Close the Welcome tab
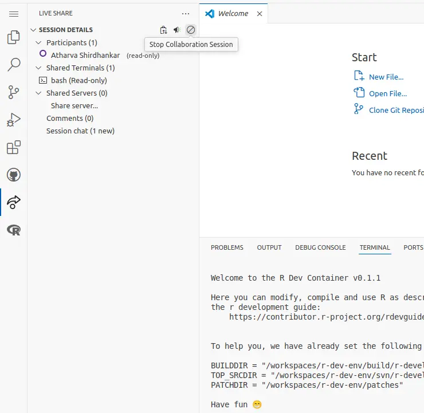 [260, 14]
